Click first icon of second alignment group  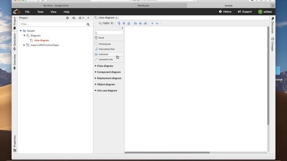pos(135,23)
